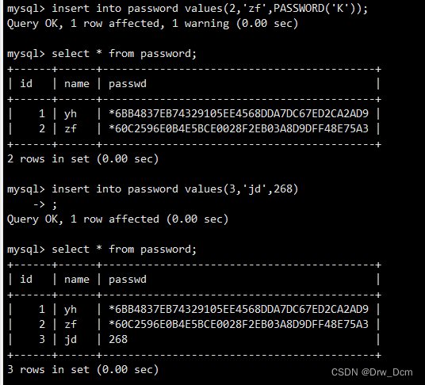The height and width of the screenshot is (385, 425).
Task: Click the '->' continuation prompt with semicolon
Action: 45,204
